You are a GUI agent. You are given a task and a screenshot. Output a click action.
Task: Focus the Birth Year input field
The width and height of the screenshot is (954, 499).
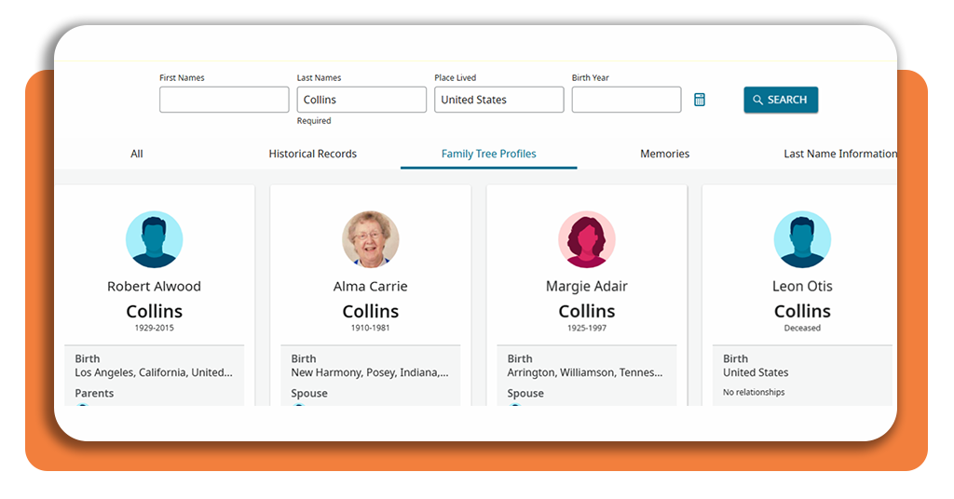click(x=626, y=100)
